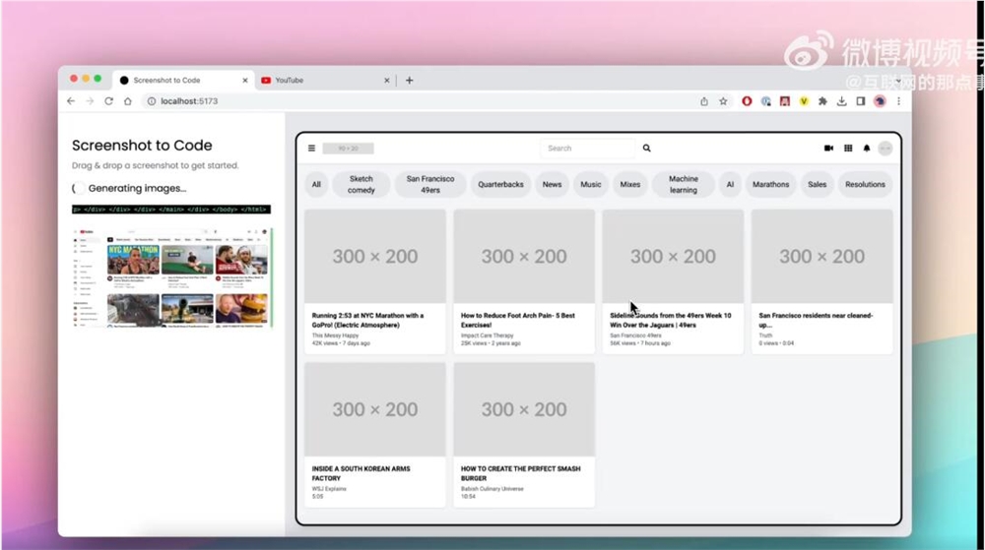
Task: Open the extensions puzzle piece icon
Action: click(822, 101)
